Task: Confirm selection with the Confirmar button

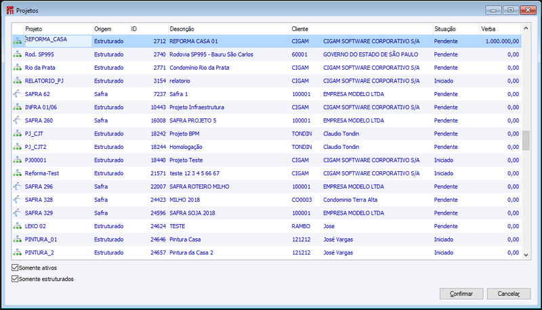Action: click(x=461, y=294)
